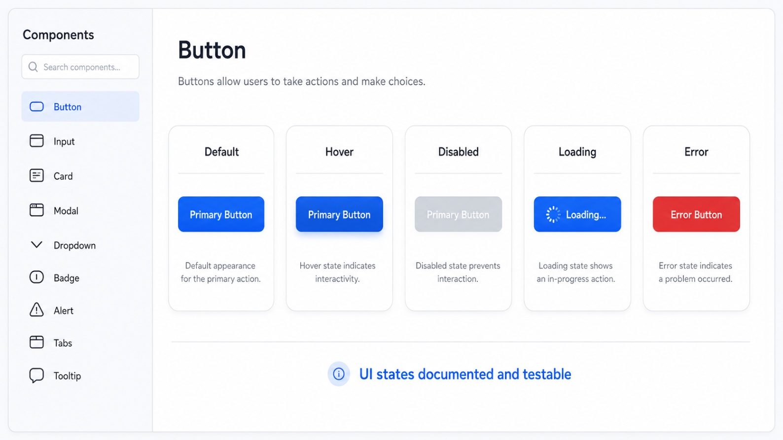
Task: Click the info icon beside UI states
Action: tap(339, 374)
